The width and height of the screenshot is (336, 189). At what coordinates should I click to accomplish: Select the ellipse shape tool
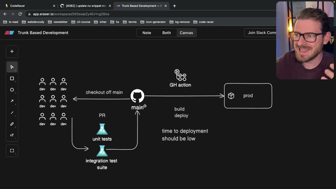(x=12, y=90)
